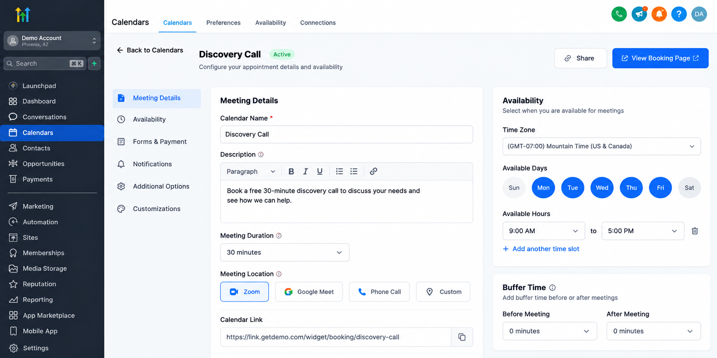Click the Calendar Name input field

click(346, 134)
